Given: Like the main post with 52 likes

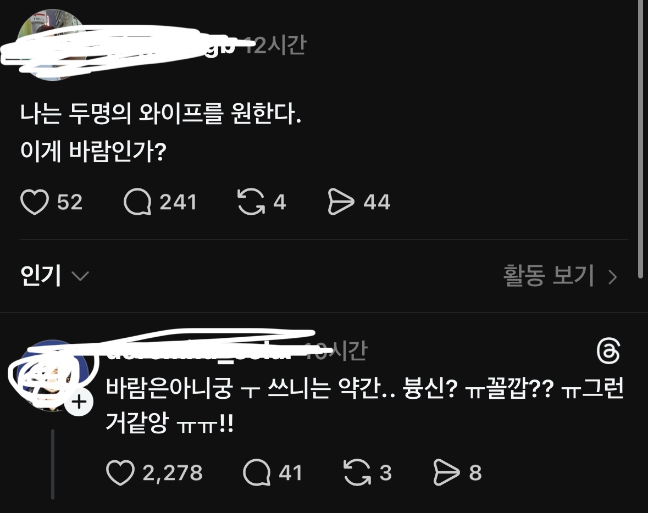Looking at the screenshot, I should pyautogui.click(x=35, y=202).
